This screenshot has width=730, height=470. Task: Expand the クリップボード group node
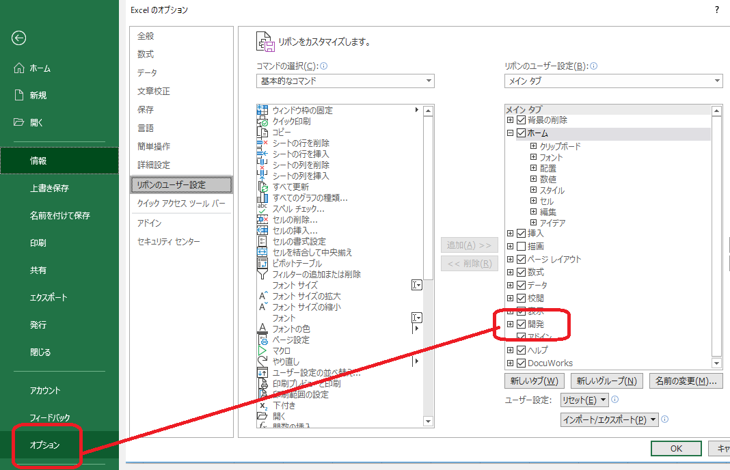pos(534,146)
